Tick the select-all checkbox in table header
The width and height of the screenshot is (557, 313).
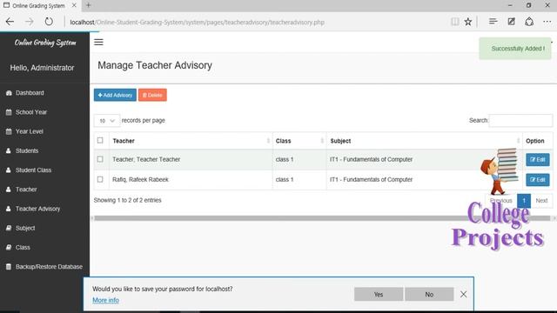100,141
